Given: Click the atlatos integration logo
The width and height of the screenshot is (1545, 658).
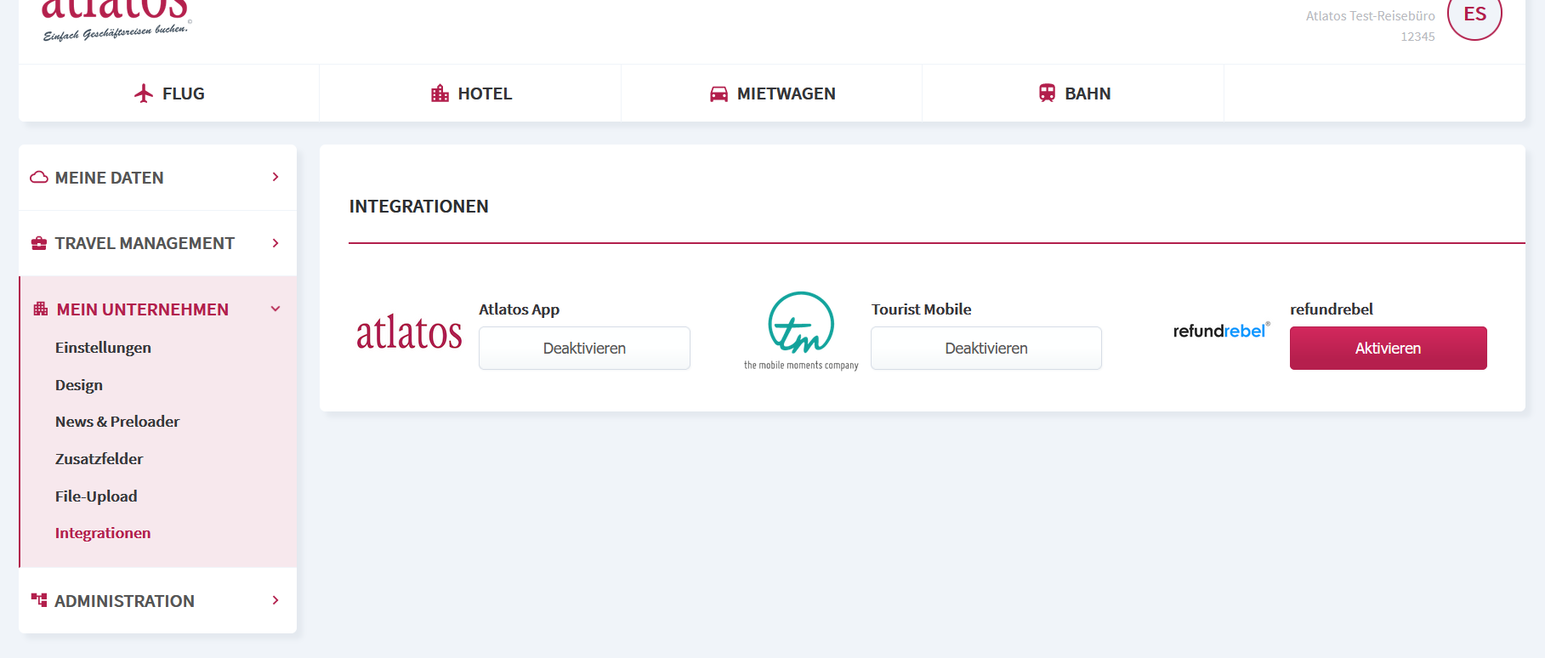Looking at the screenshot, I should click(409, 332).
